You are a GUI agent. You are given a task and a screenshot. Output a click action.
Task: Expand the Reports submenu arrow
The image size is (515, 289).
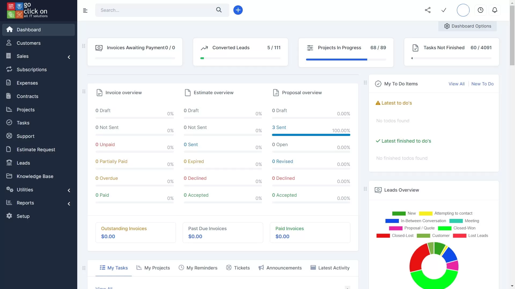coord(69,204)
